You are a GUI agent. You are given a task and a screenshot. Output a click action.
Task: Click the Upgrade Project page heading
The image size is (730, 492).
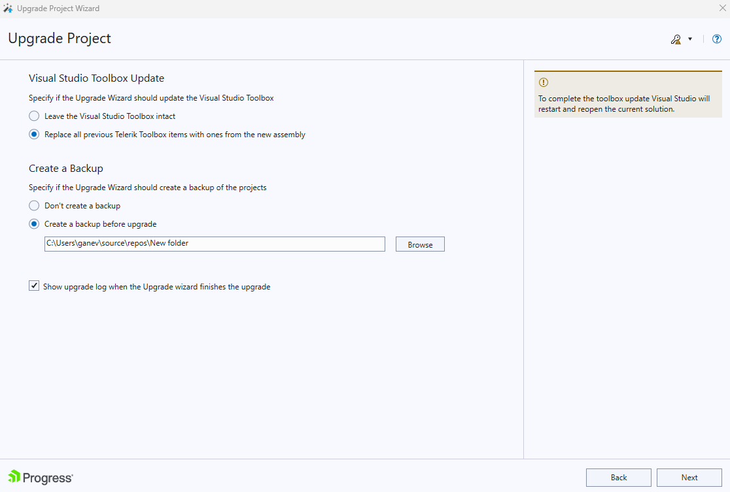coord(59,39)
